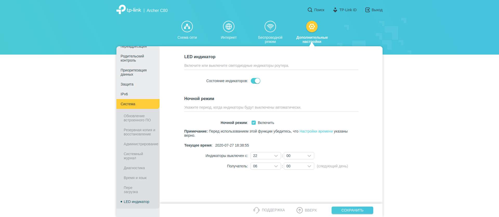This screenshot has width=499, height=217.
Task: Open the TP-Link ID icon
Action: [x=335, y=10]
